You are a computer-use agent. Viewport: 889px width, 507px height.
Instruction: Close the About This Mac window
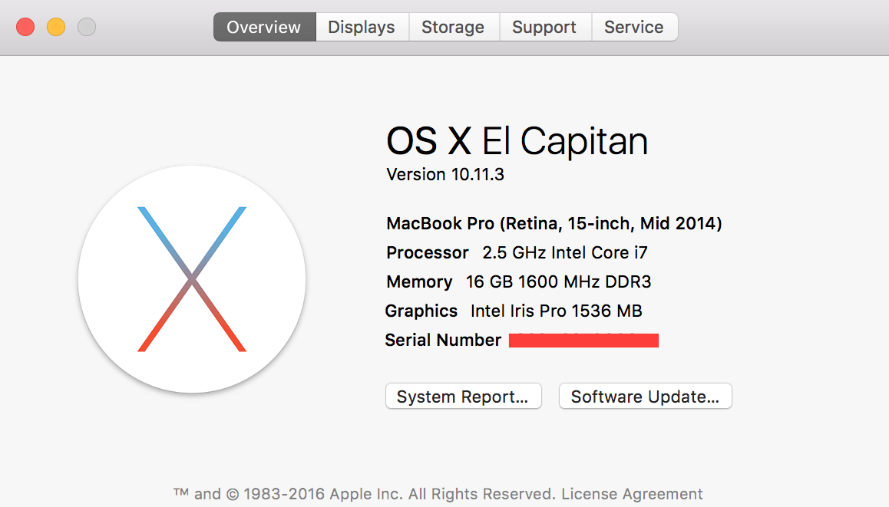point(25,27)
